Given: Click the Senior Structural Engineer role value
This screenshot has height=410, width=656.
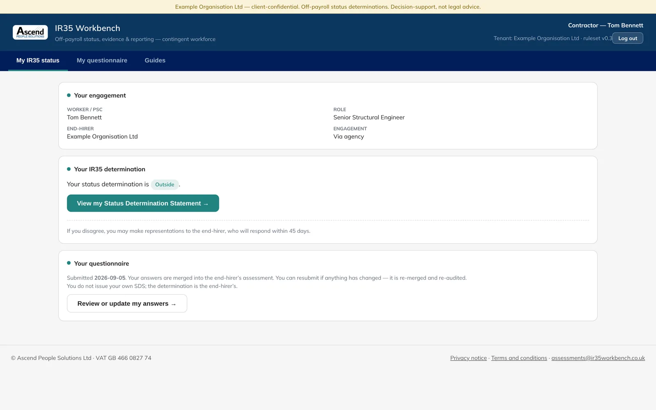Looking at the screenshot, I should click(369, 117).
